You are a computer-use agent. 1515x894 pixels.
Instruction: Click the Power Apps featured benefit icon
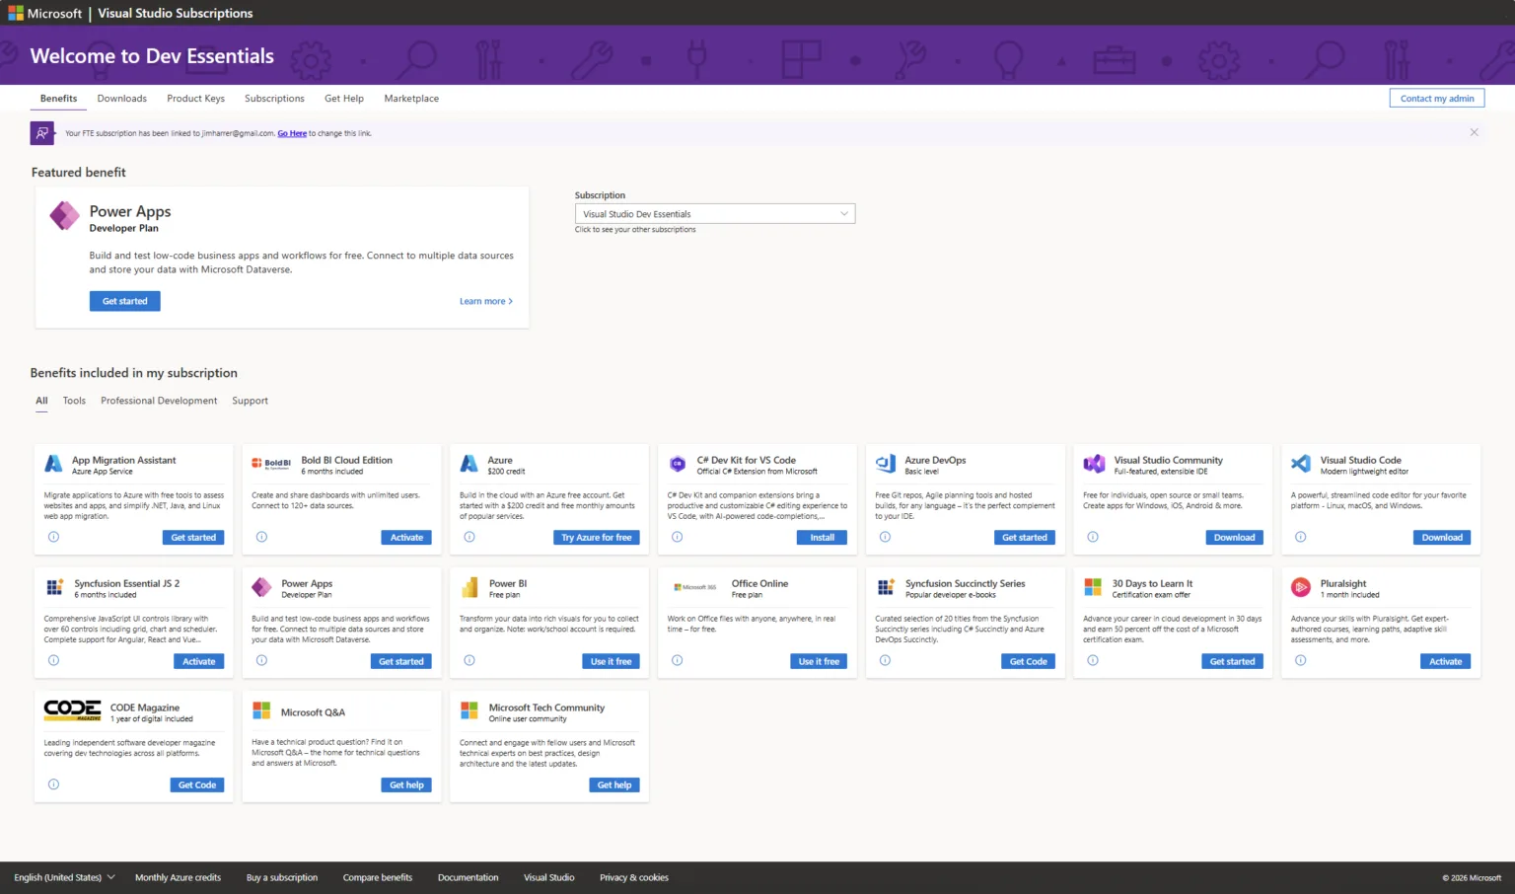pos(64,215)
